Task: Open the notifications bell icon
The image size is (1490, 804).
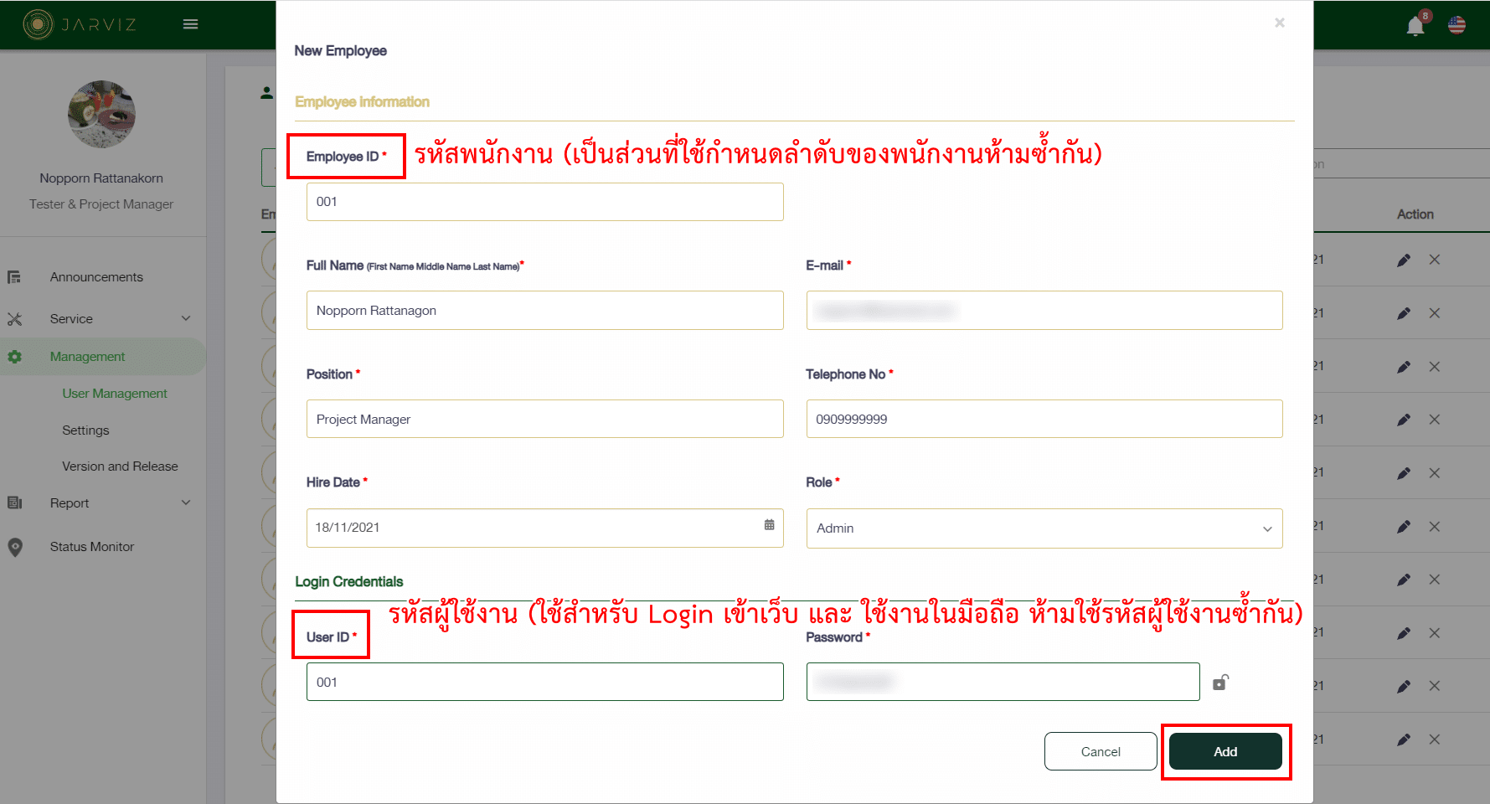Action: 1415,26
